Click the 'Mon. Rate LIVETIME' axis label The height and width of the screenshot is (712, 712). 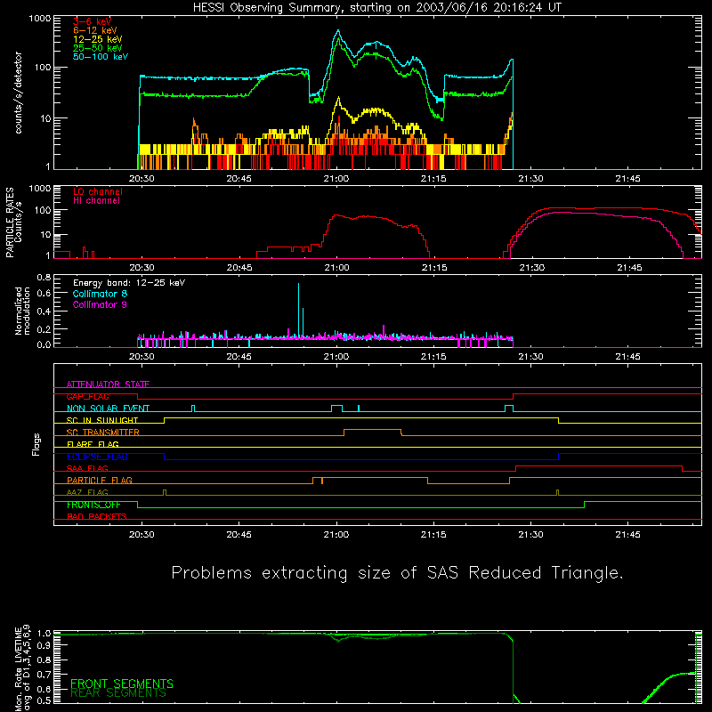(18, 669)
